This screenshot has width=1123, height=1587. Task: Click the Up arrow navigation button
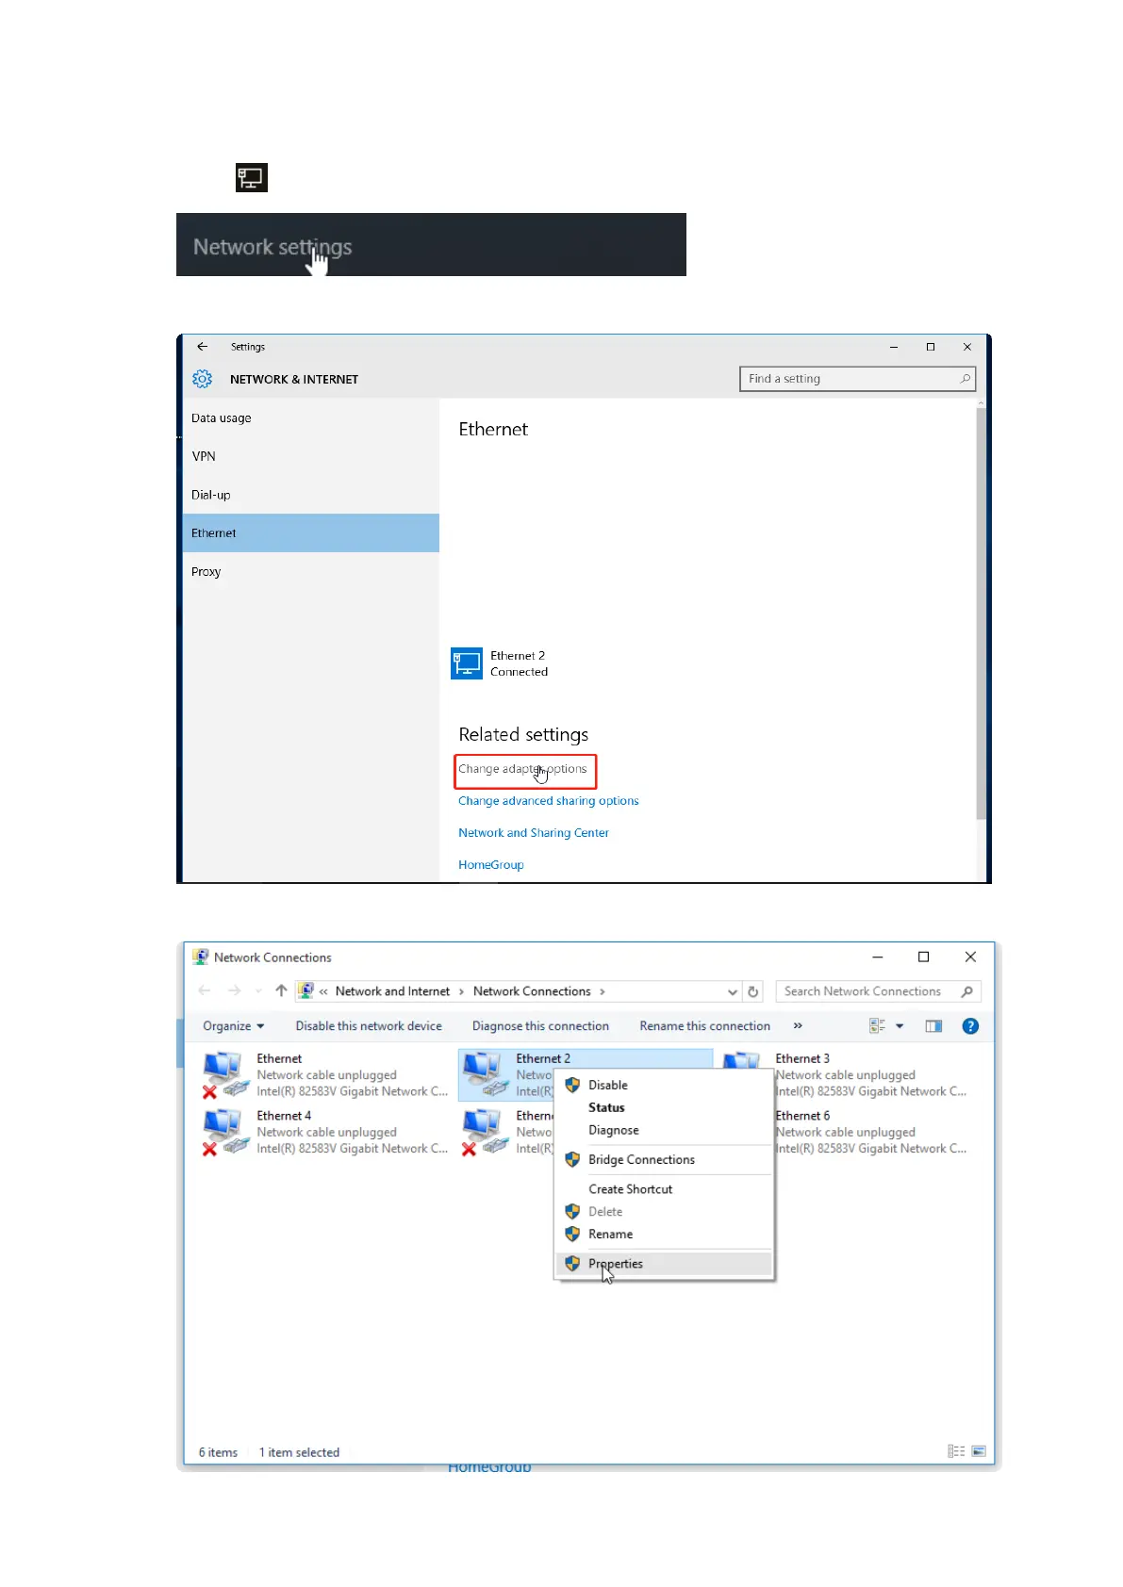(x=281, y=991)
